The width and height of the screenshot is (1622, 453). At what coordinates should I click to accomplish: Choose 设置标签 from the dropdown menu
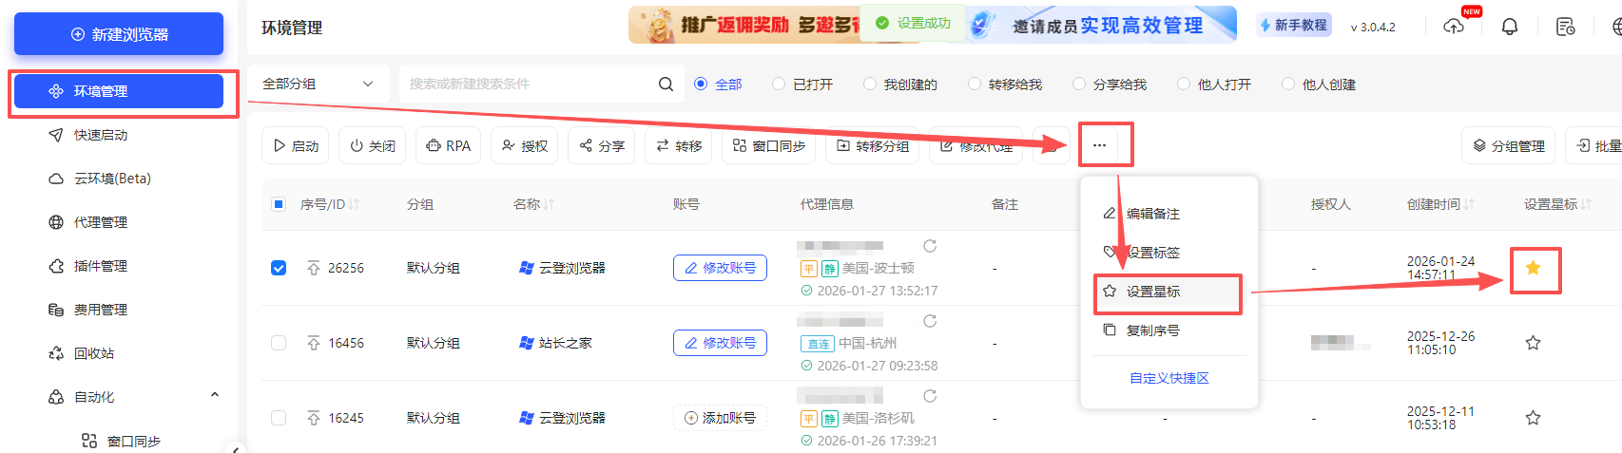coord(1168,253)
